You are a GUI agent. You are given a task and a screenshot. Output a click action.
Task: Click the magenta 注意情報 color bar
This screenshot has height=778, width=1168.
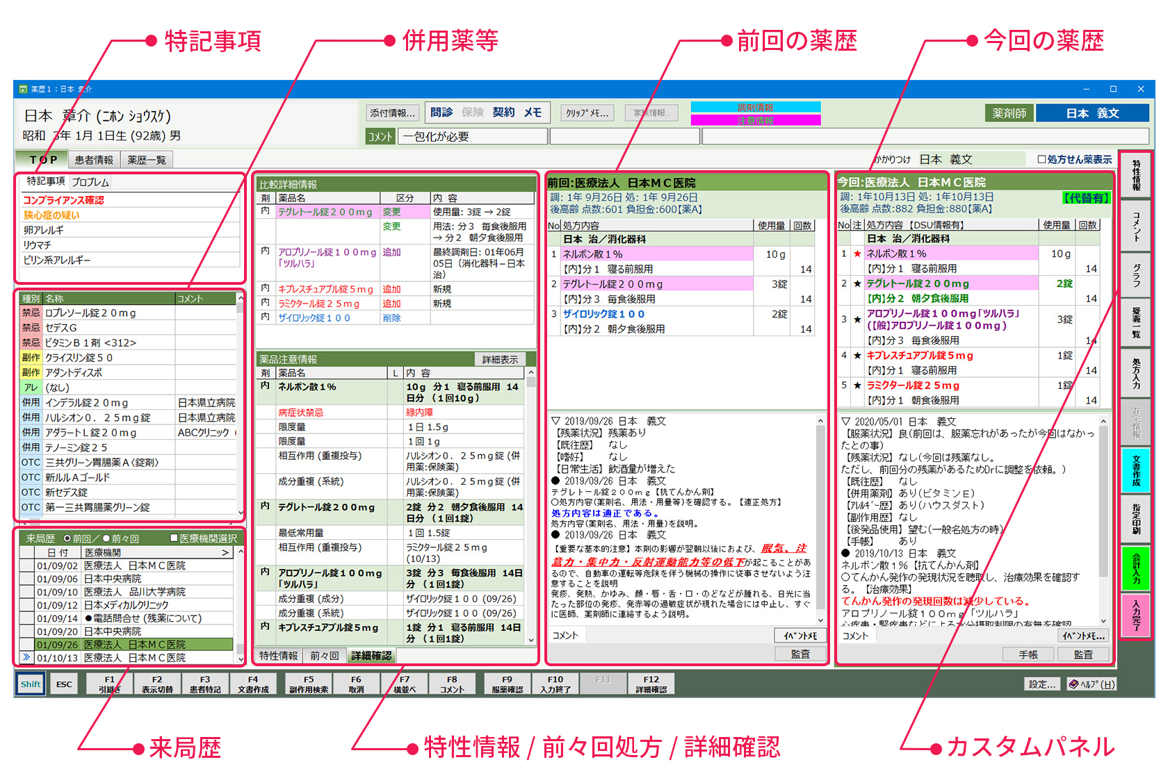click(756, 120)
